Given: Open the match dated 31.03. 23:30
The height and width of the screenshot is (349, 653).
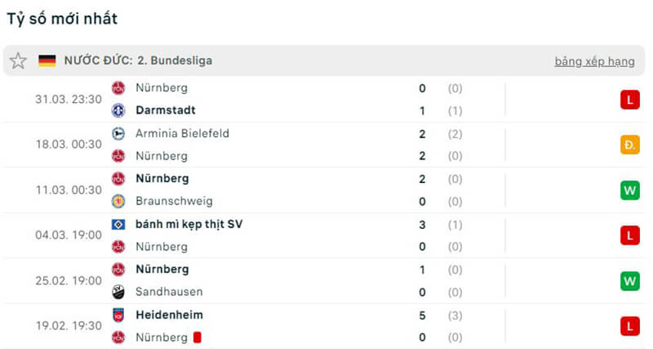Looking at the screenshot, I should click(x=69, y=99).
